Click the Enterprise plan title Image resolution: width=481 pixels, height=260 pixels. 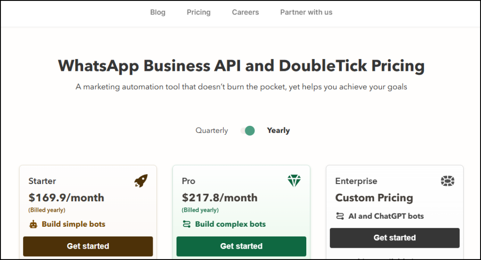coord(356,181)
